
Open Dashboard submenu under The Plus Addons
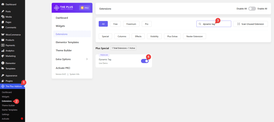(7, 92)
